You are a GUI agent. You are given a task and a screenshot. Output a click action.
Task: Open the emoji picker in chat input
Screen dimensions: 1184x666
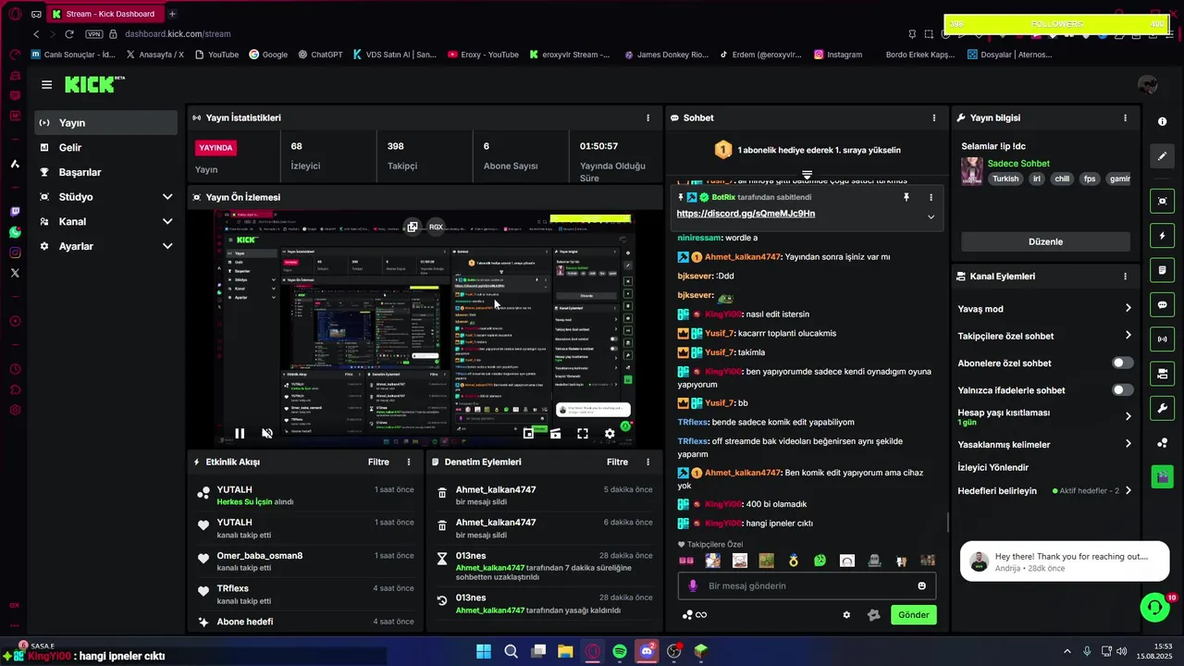[921, 586]
